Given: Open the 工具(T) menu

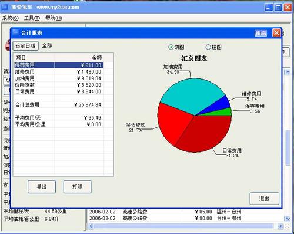Looking at the screenshot, I should (x=32, y=18).
